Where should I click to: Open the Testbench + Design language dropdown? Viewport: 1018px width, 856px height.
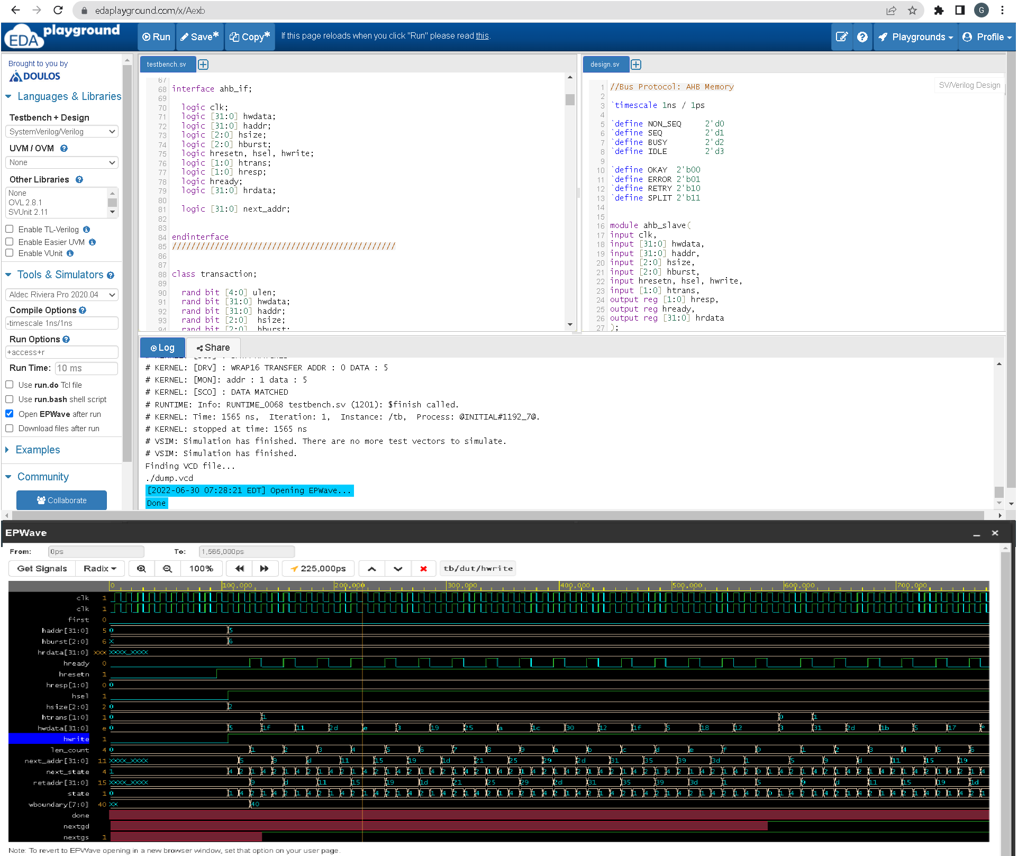pyautogui.click(x=61, y=131)
